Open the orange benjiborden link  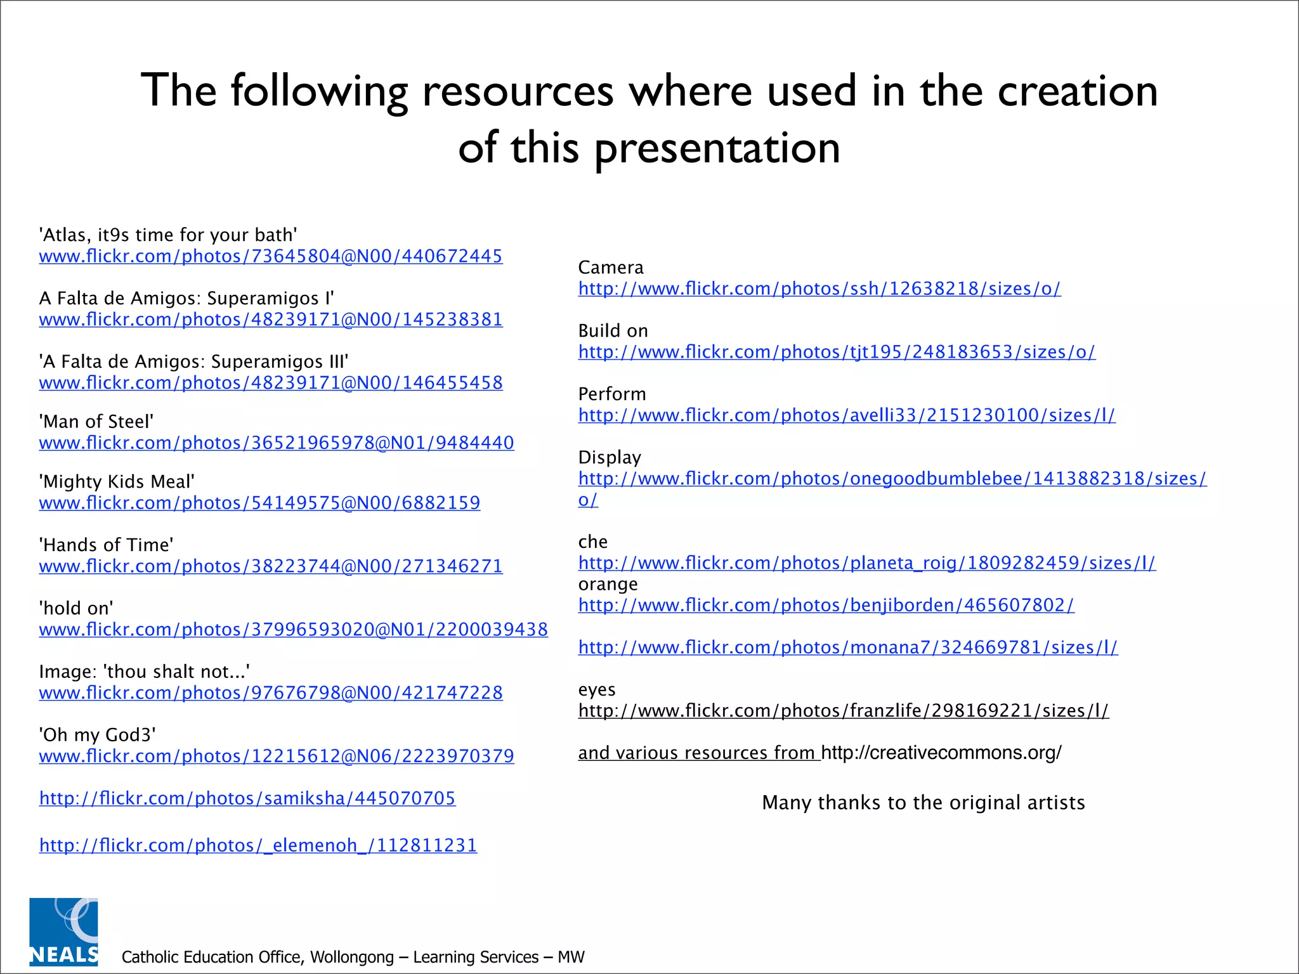click(826, 606)
